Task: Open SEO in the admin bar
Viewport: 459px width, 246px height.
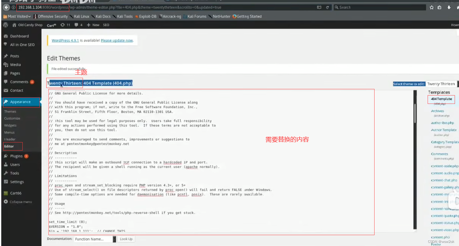Action: click(106, 25)
